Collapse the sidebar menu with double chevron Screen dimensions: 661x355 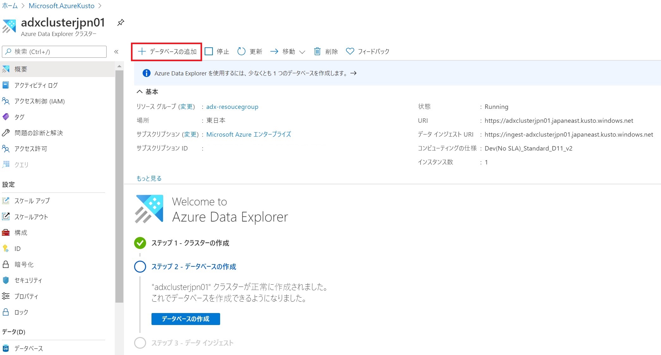tap(116, 52)
